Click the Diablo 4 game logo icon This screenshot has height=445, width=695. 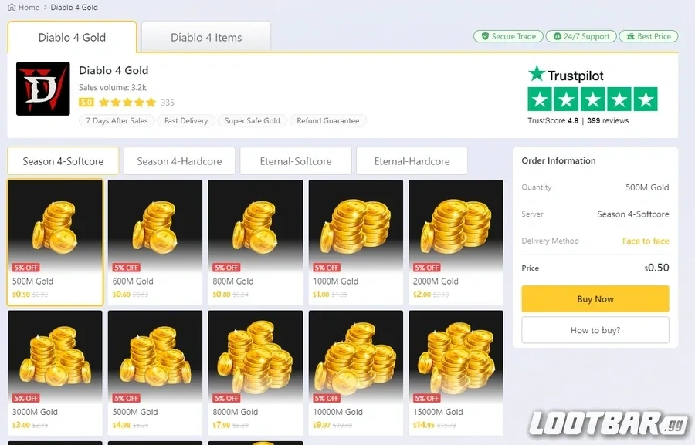(43, 89)
